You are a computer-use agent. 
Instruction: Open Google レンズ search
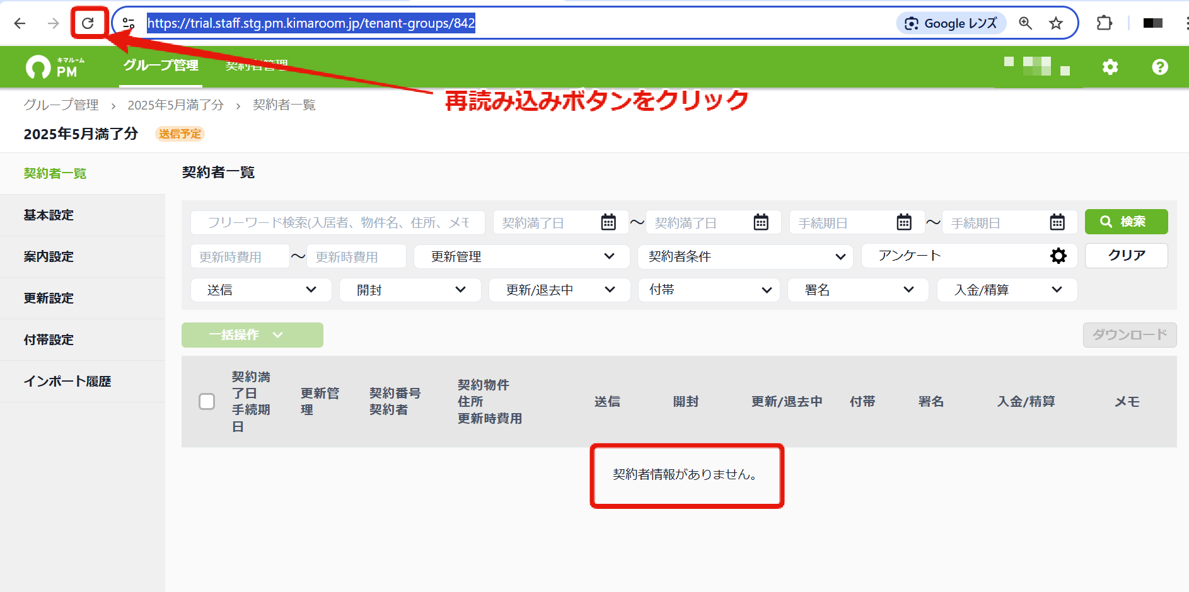point(951,23)
